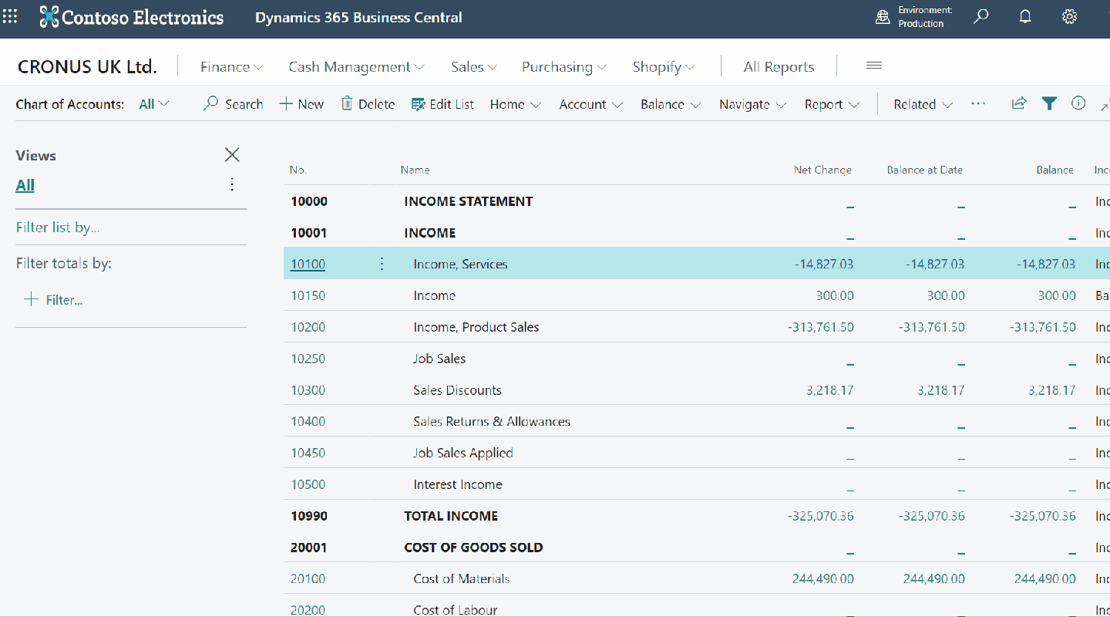Open the Shopify menu
1110x617 pixels.
[663, 67]
